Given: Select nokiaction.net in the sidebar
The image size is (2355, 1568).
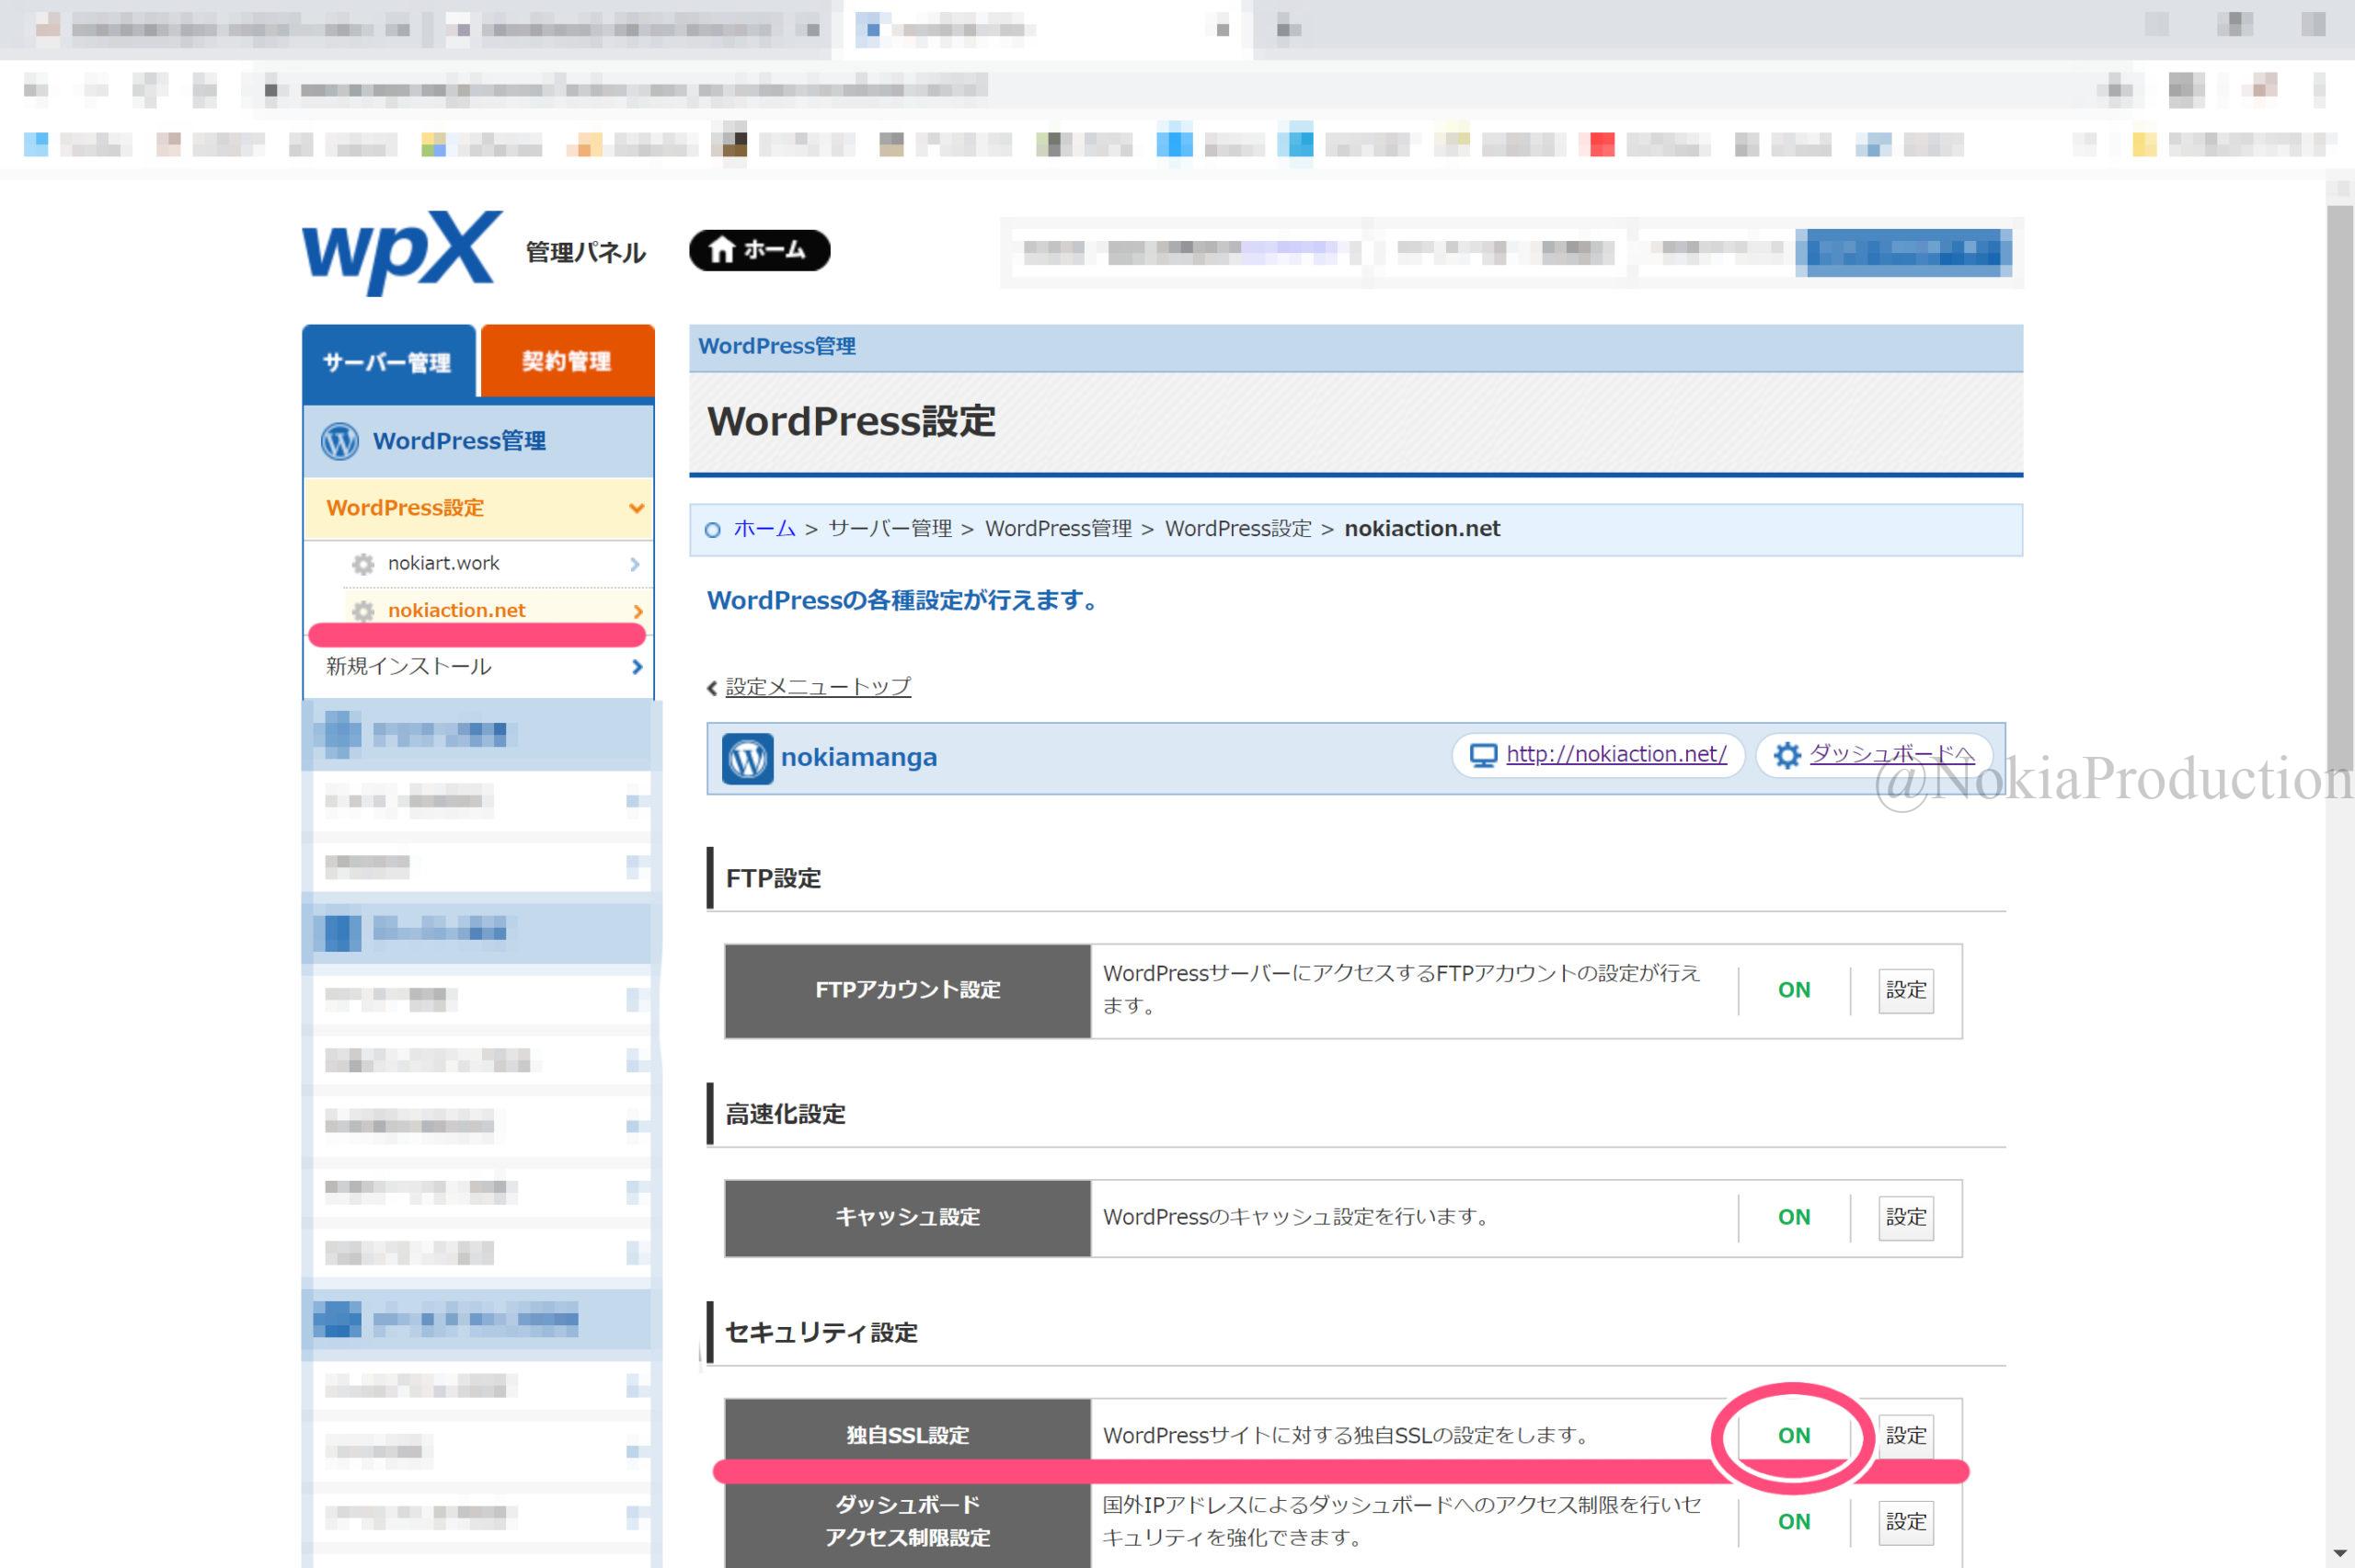Looking at the screenshot, I should [456, 610].
